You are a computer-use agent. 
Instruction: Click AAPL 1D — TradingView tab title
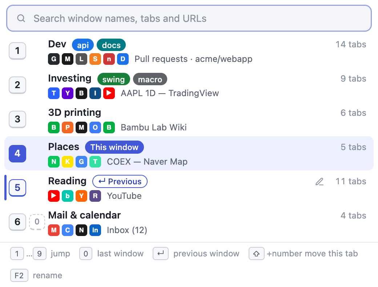[170, 93]
